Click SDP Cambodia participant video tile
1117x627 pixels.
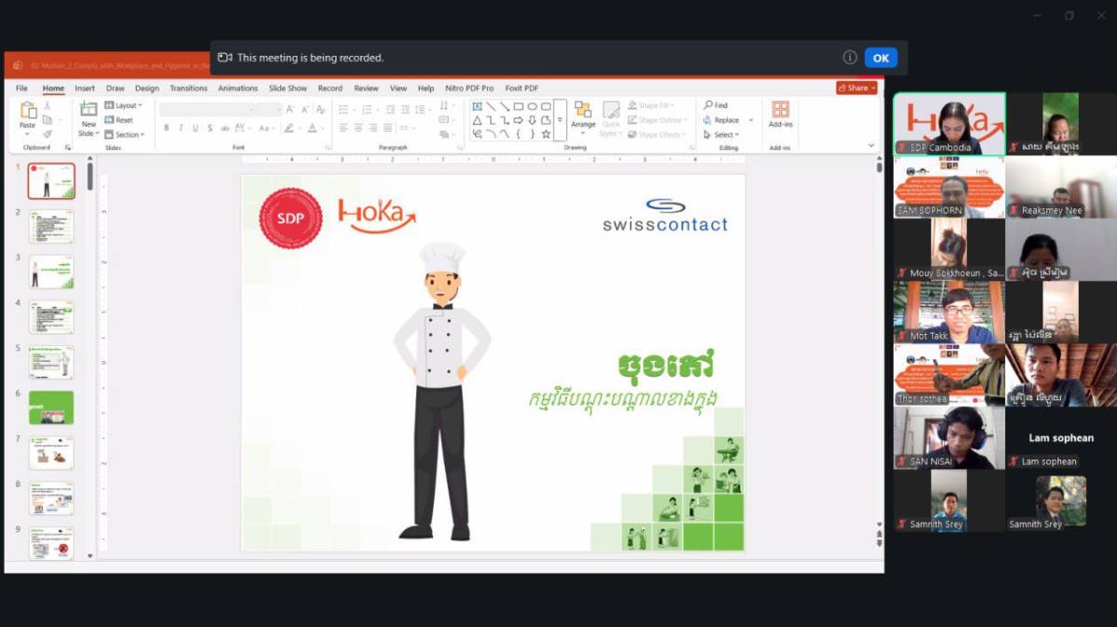[949, 124]
